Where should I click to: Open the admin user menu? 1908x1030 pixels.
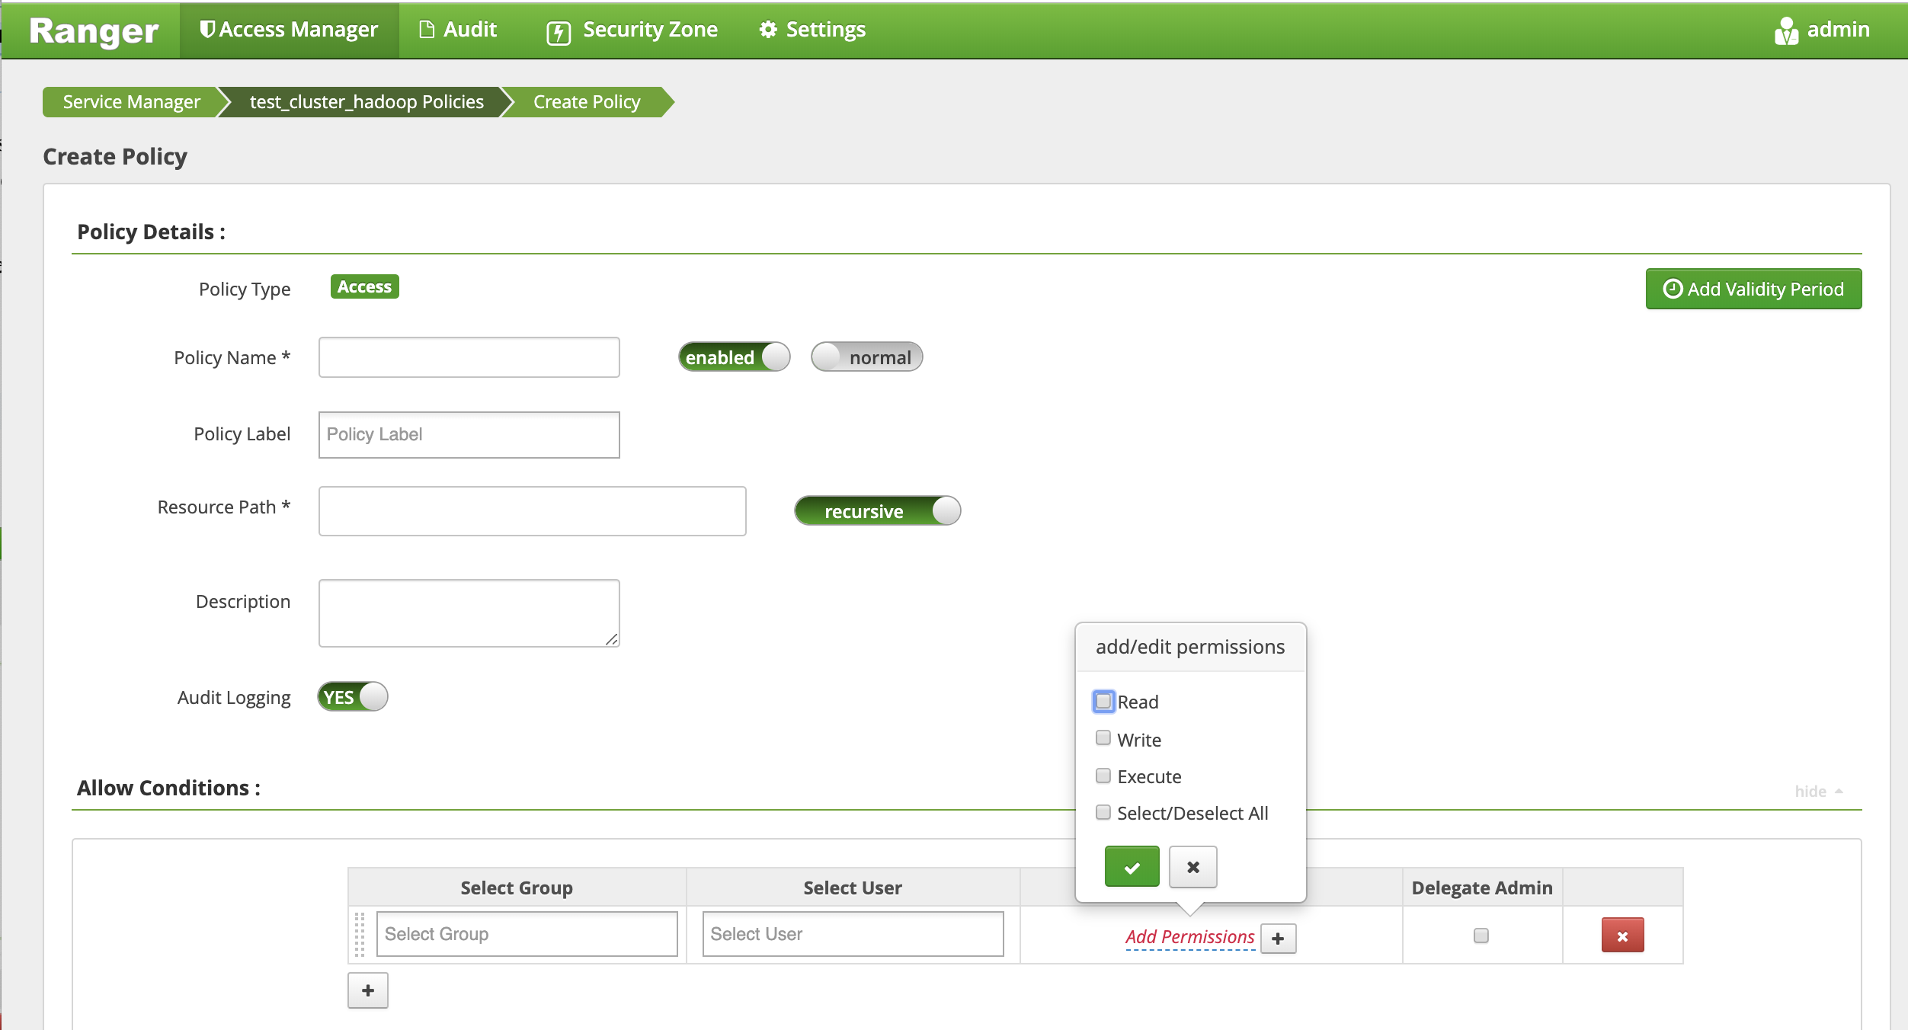point(1822,30)
